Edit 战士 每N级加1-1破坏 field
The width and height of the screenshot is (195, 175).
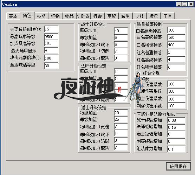[x=121, y=44]
